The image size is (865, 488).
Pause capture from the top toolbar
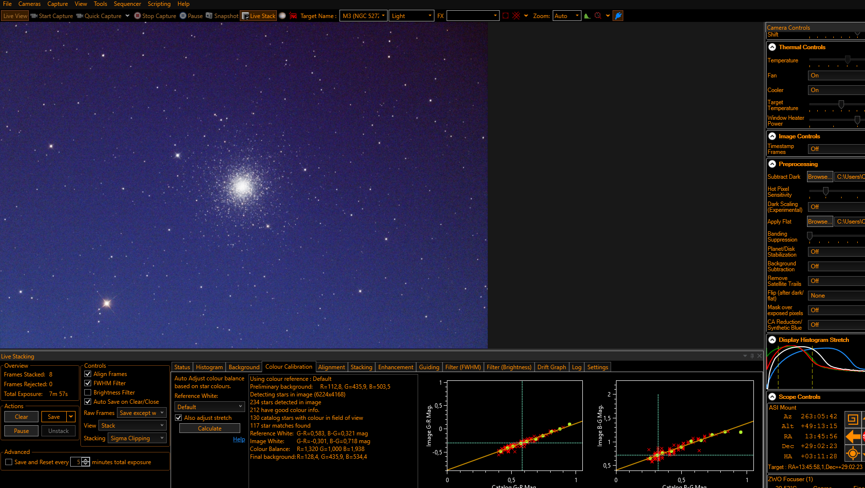191,16
